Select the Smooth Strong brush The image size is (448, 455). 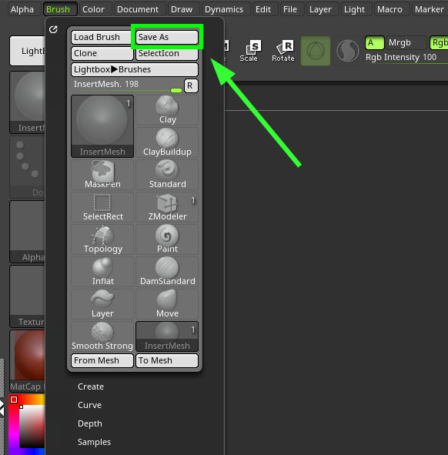point(102,336)
